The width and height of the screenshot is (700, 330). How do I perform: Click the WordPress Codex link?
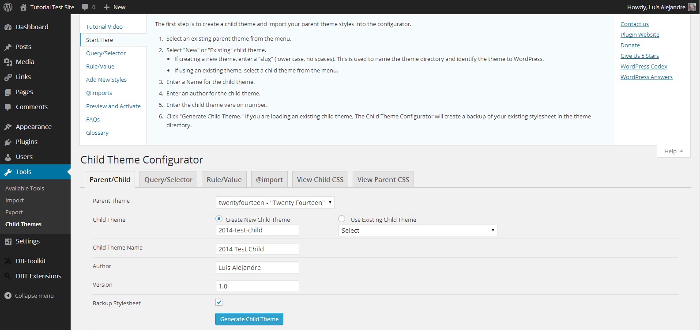[644, 66]
